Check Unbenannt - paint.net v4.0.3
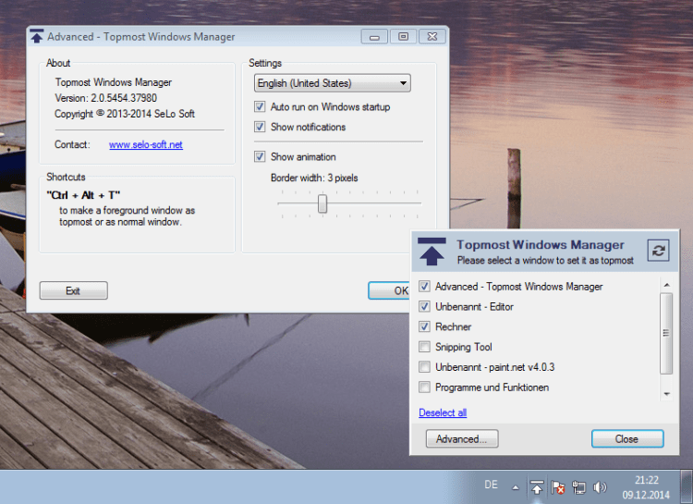 pos(424,367)
